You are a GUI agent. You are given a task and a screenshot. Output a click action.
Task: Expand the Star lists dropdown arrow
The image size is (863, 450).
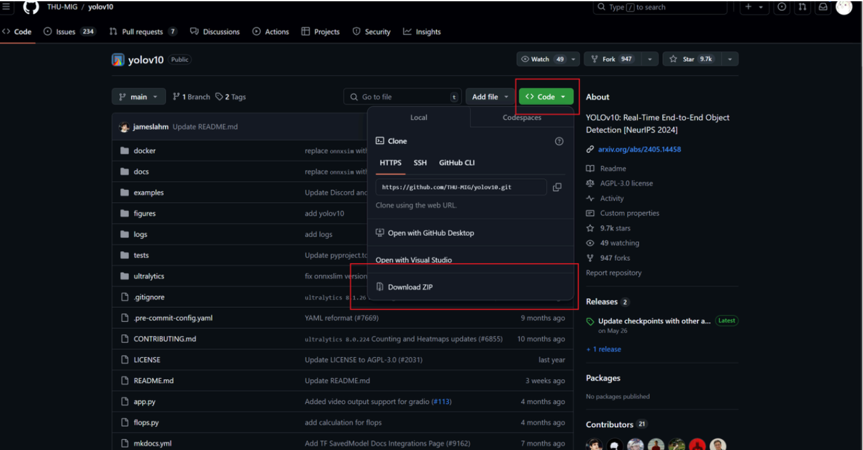pyautogui.click(x=730, y=59)
